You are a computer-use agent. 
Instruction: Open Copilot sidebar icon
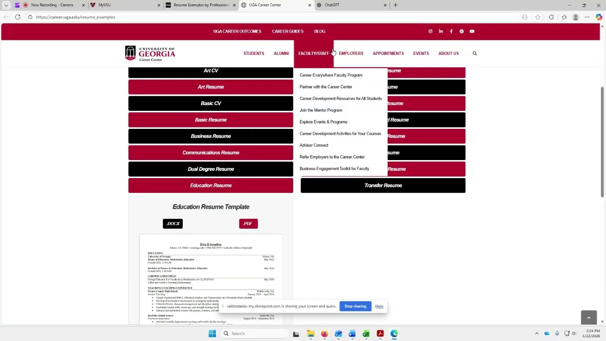click(x=599, y=17)
